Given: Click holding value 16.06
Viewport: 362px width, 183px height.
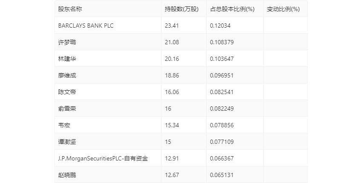Looking at the screenshot, I should coord(172,92).
